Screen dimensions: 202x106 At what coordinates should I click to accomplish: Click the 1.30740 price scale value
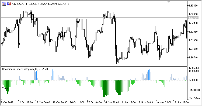pos(193,58)
